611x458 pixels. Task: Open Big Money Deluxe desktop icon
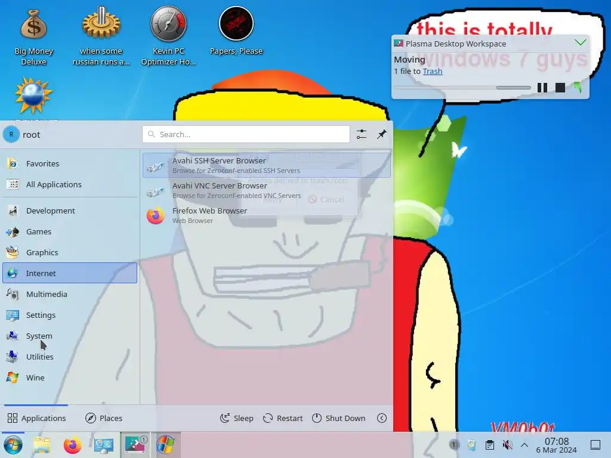coord(33,37)
